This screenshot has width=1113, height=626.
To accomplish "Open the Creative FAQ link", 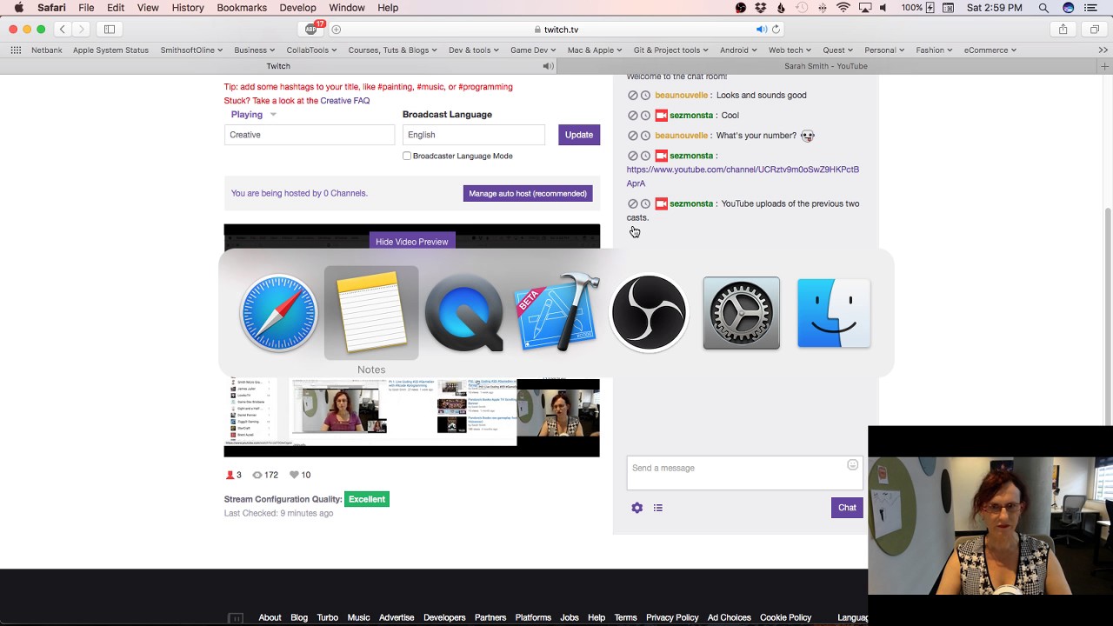I will [x=345, y=101].
